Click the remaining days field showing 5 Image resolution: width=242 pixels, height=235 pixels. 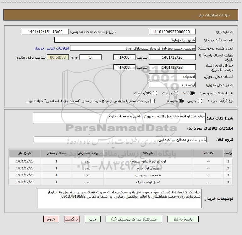click(x=91, y=57)
